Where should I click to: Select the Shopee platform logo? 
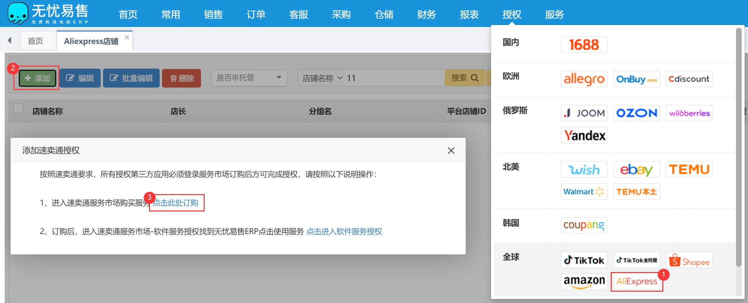(x=689, y=260)
